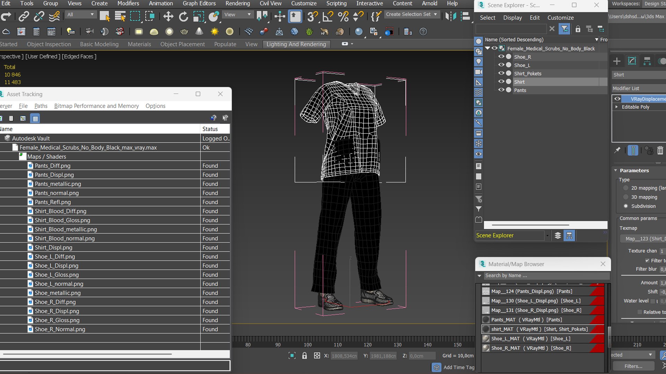This screenshot has height=374, width=666.
Task: Click the Unlink selection icon
Action: click(39, 16)
